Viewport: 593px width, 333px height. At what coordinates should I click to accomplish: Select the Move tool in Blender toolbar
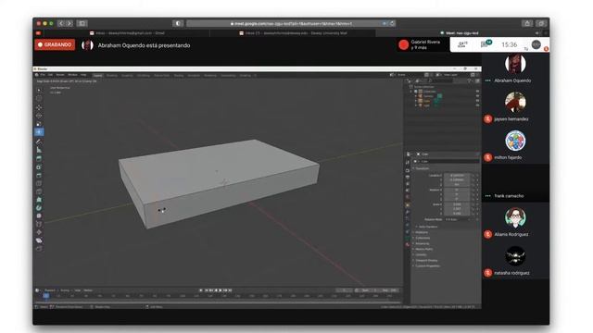pyautogui.click(x=39, y=107)
